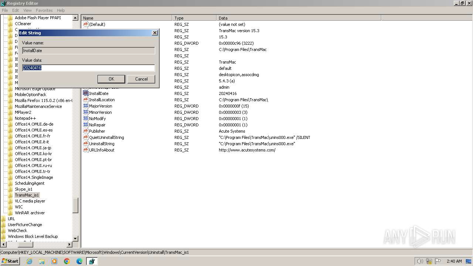The height and width of the screenshot is (266, 473).
Task: Open the File menu
Action: click(5, 10)
